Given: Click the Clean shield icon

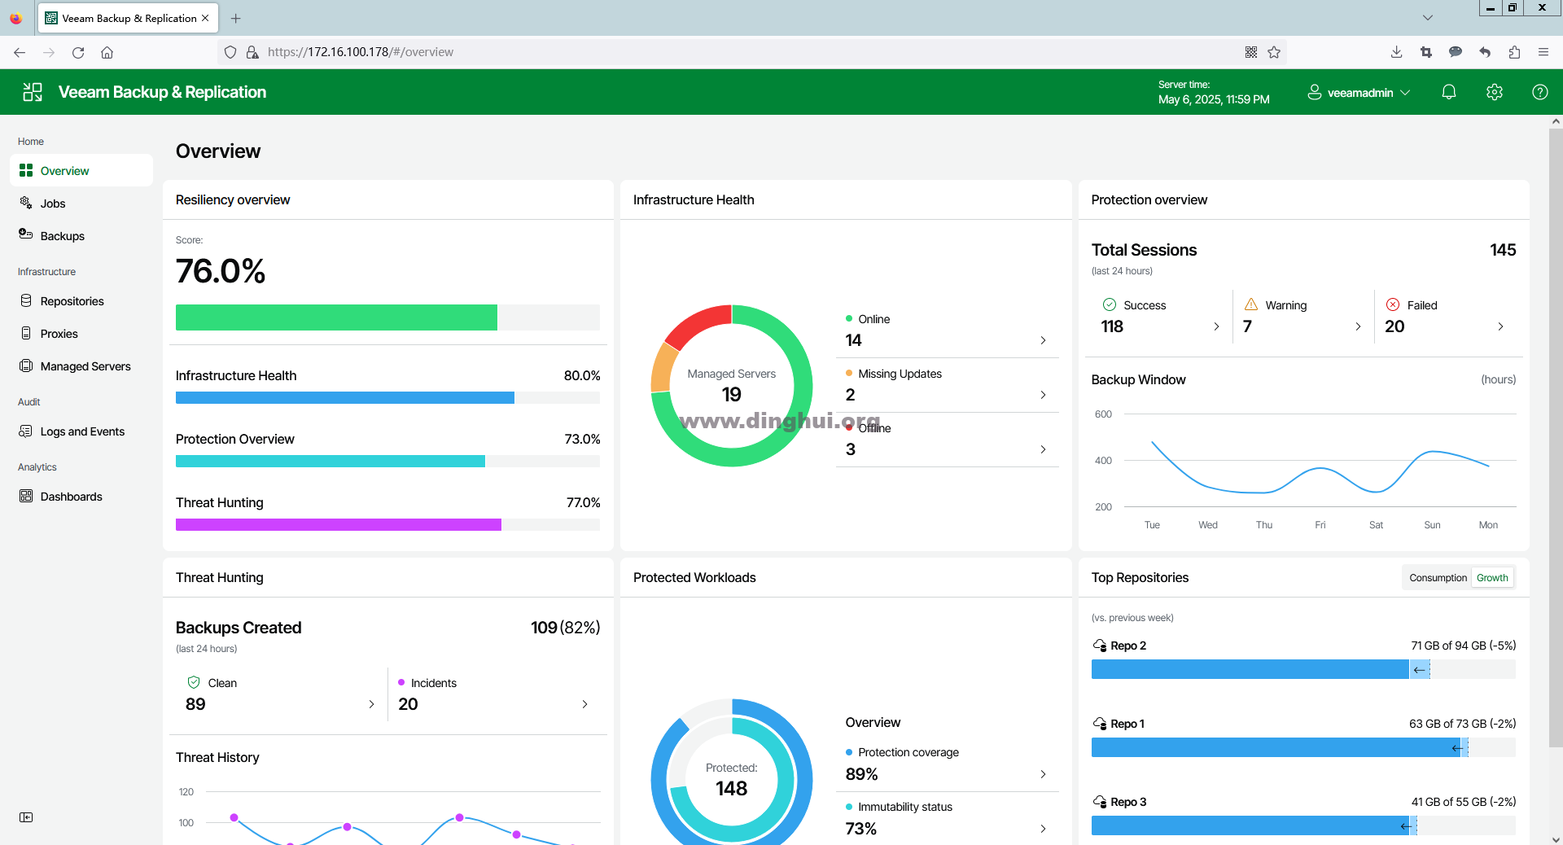Looking at the screenshot, I should pos(194,682).
